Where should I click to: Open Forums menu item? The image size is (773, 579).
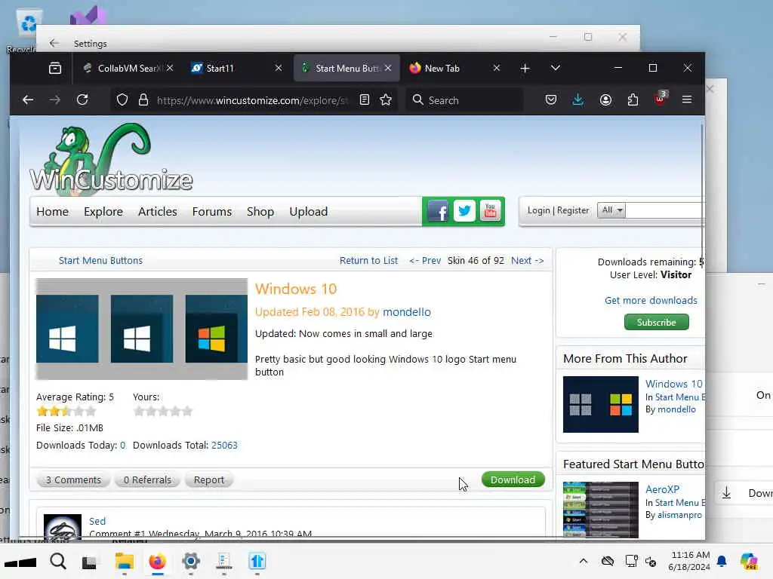212,212
